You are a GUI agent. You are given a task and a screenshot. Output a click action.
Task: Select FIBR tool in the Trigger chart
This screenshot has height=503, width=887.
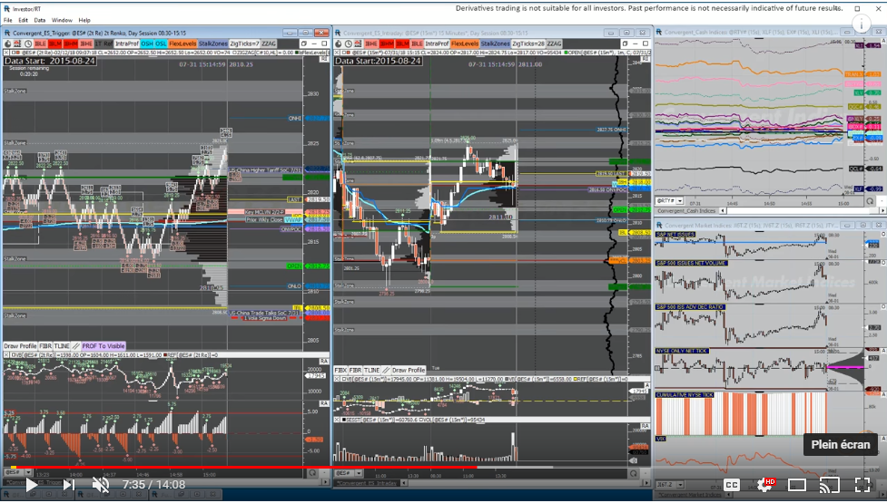[x=45, y=345]
